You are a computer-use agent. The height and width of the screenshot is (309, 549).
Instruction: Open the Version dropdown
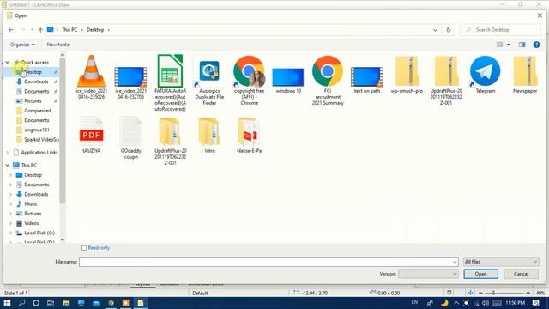pyautogui.click(x=428, y=274)
